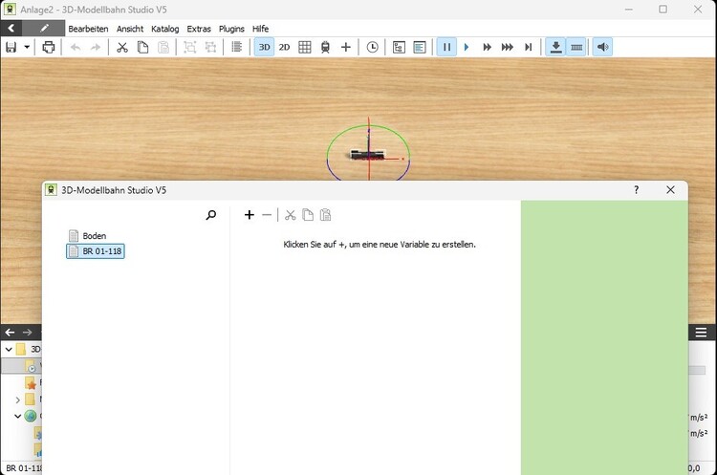The height and width of the screenshot is (475, 717).
Task: Click the ungroup objects icon
Action: pyautogui.click(x=210, y=47)
